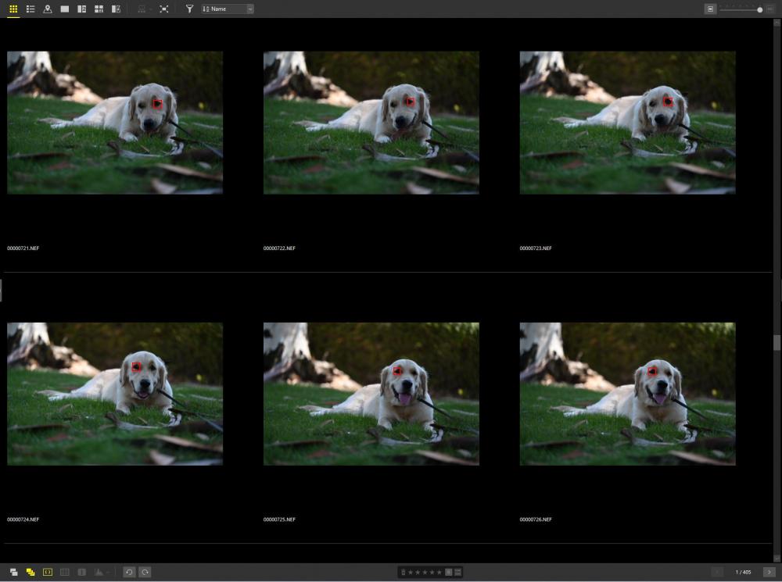The width and height of the screenshot is (782, 582).
Task: Toggle focus point display
Action: (48, 572)
